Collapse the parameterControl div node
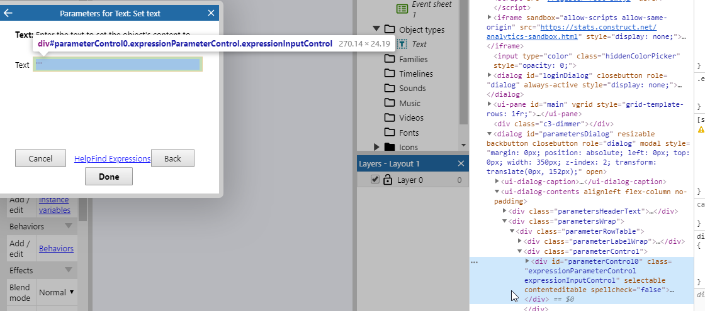The height and width of the screenshot is (311, 705). pyautogui.click(x=520, y=251)
